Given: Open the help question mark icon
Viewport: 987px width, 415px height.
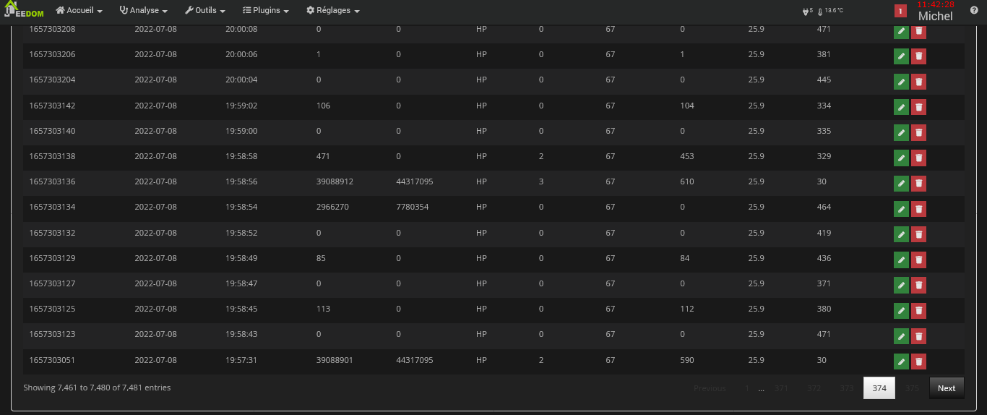Looking at the screenshot, I should [x=974, y=11].
